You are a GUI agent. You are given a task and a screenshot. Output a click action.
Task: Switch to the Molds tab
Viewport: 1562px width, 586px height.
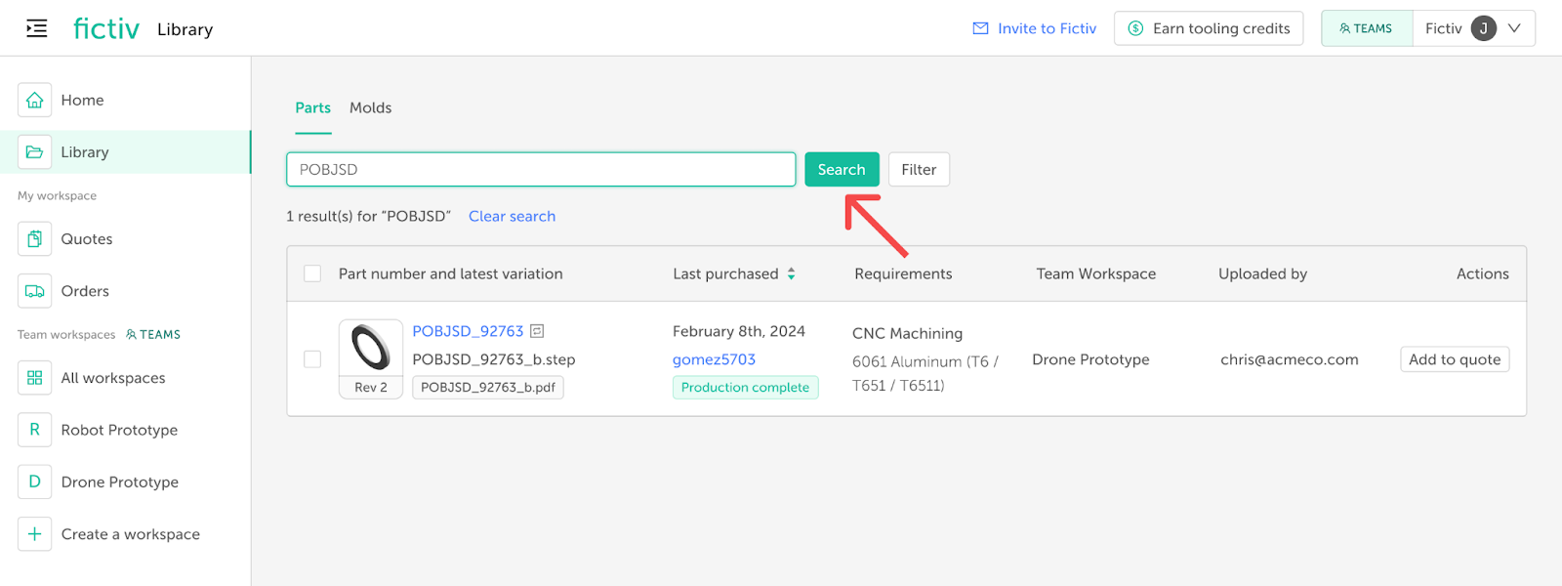click(x=370, y=107)
